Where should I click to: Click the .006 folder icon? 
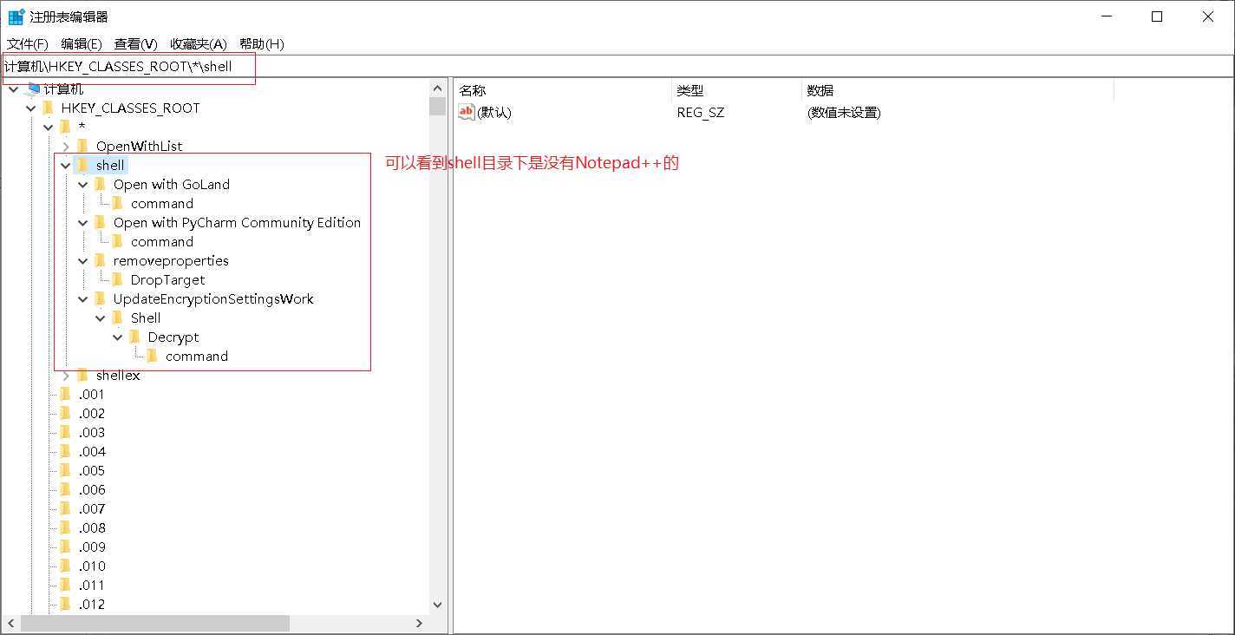point(66,489)
